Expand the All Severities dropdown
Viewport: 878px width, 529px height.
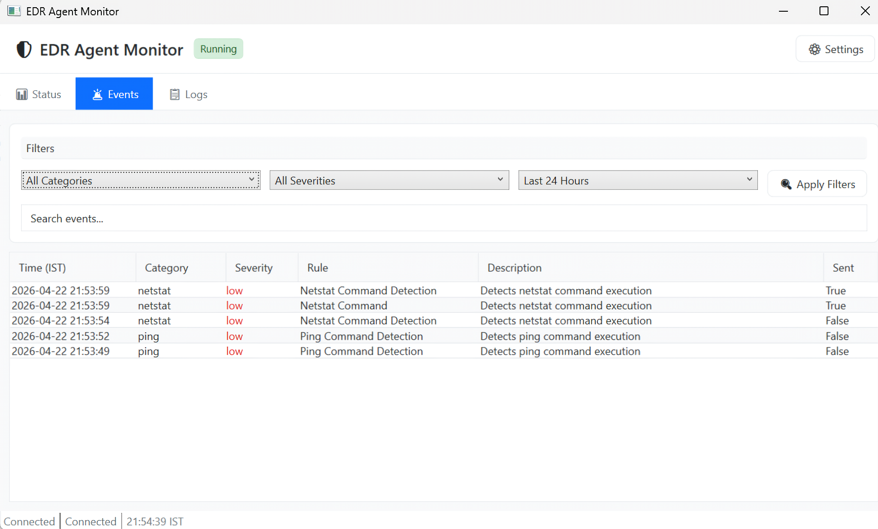pyautogui.click(x=389, y=180)
